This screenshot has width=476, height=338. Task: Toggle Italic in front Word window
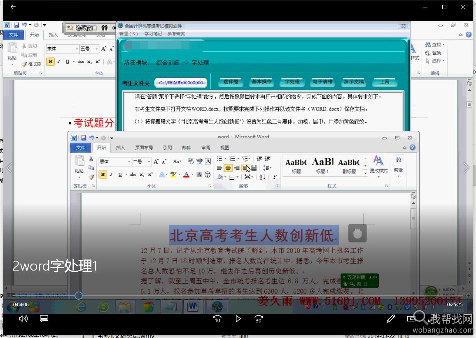(112, 174)
